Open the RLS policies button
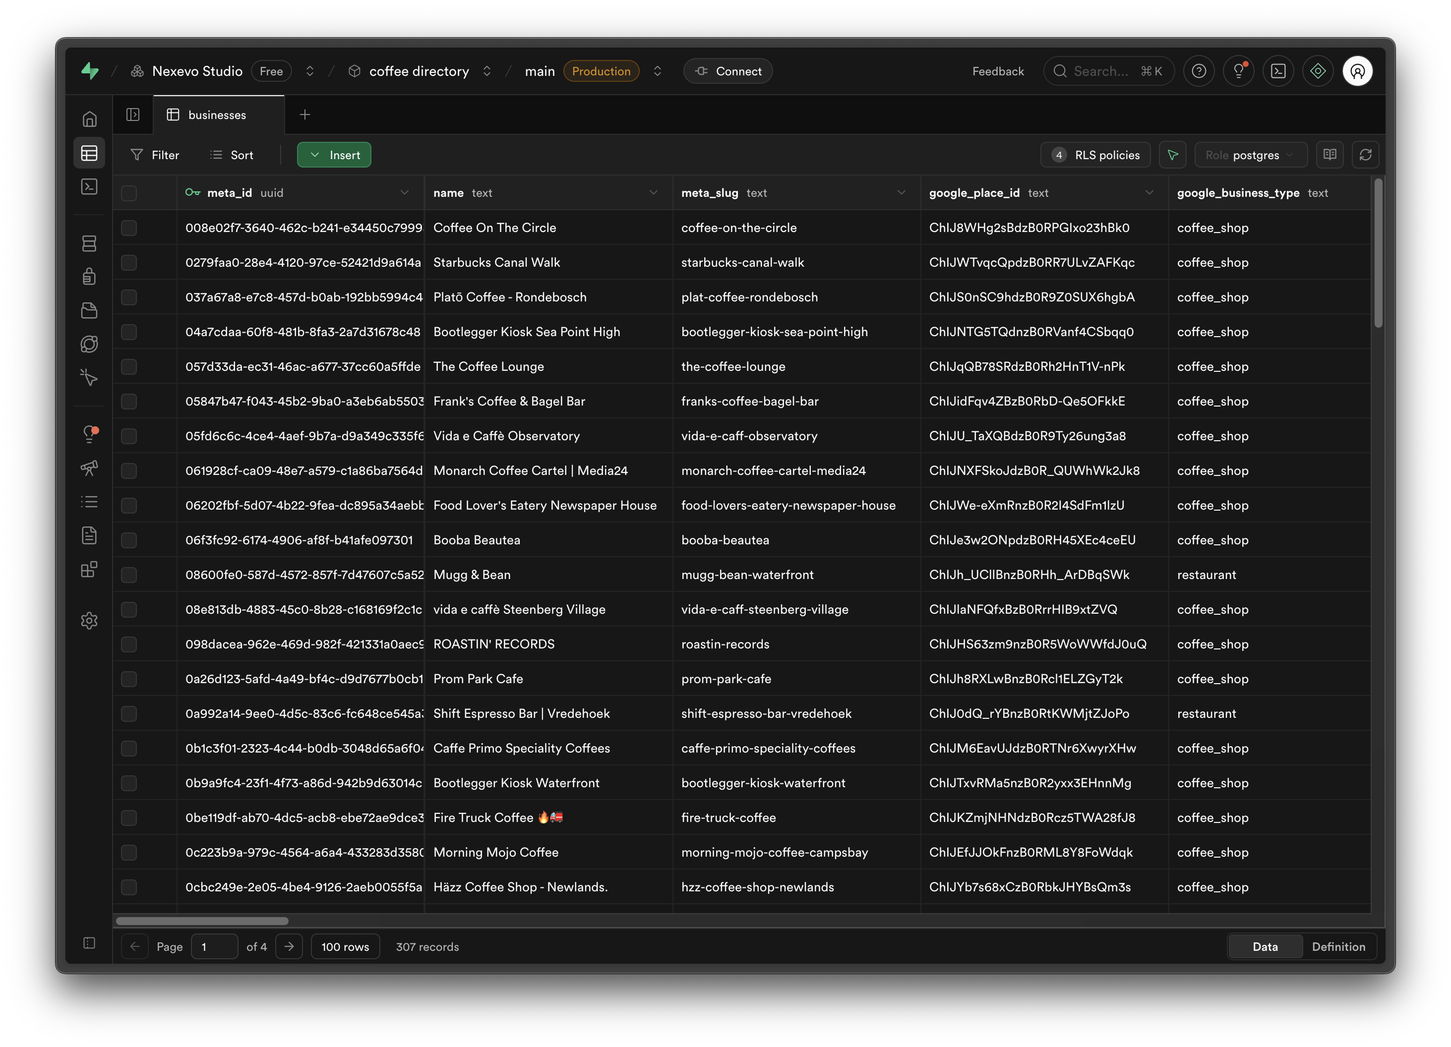This screenshot has width=1451, height=1047. (x=1095, y=155)
